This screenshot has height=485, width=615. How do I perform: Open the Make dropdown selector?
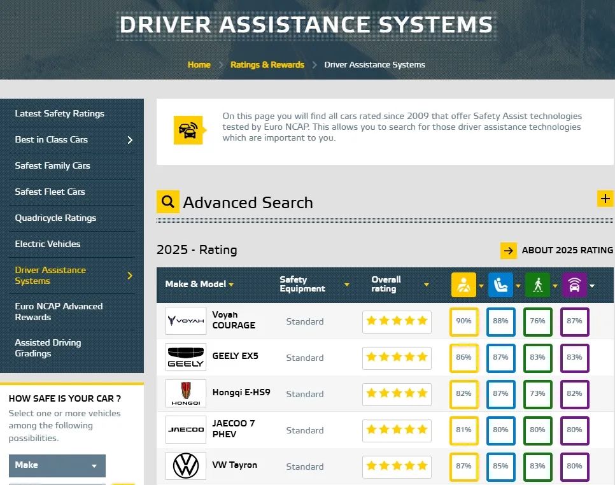click(x=57, y=466)
